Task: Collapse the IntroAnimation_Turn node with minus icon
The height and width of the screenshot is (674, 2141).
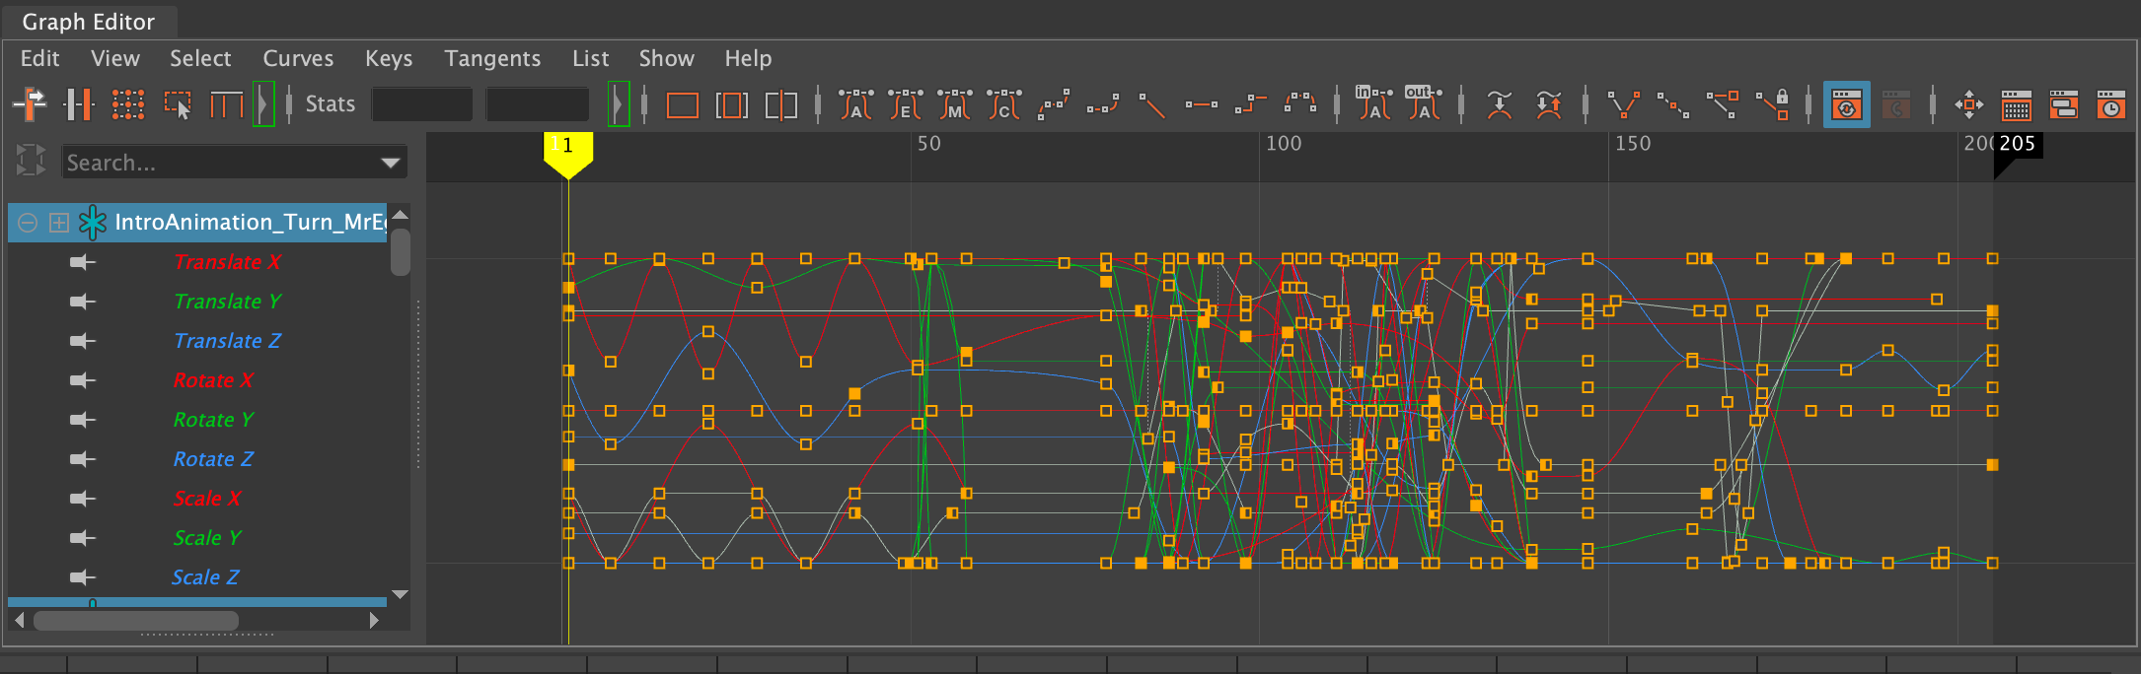Action: pyautogui.click(x=28, y=223)
